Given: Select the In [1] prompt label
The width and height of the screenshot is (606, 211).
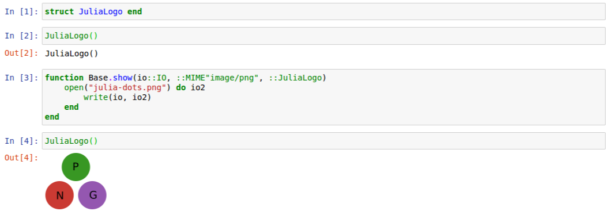Looking at the screenshot, I should tap(22, 11).
